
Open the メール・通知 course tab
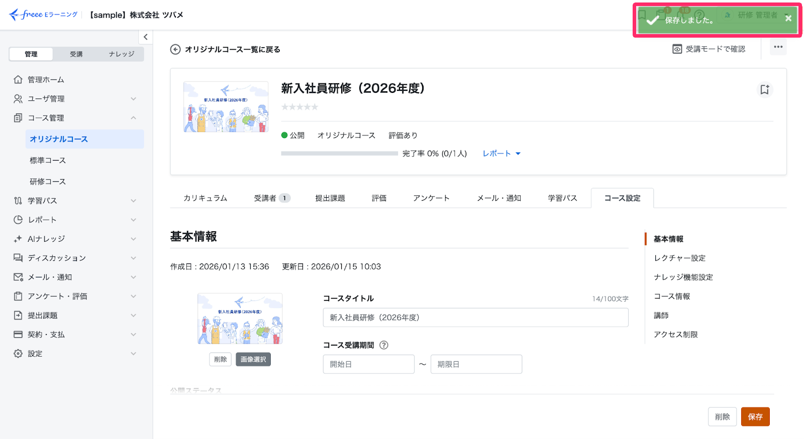click(x=499, y=198)
